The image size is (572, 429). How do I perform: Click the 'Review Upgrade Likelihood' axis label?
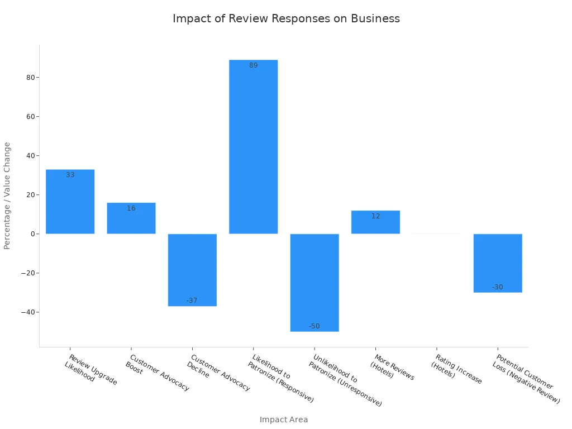[91, 369]
